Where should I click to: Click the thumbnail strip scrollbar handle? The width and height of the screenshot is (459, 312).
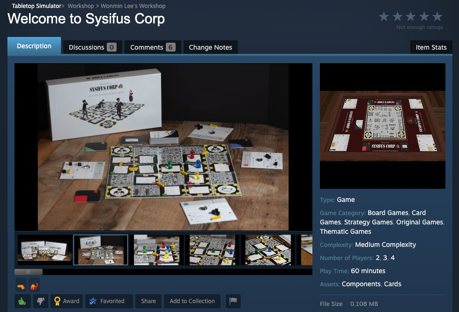29,272
